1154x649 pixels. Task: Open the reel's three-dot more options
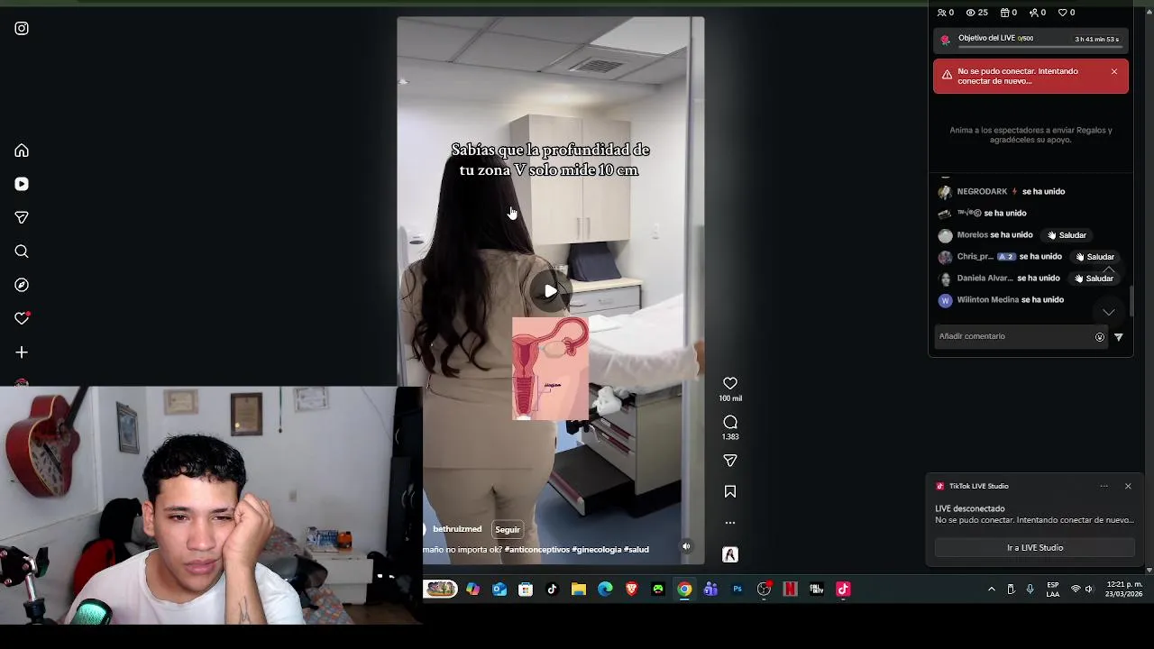coord(730,523)
